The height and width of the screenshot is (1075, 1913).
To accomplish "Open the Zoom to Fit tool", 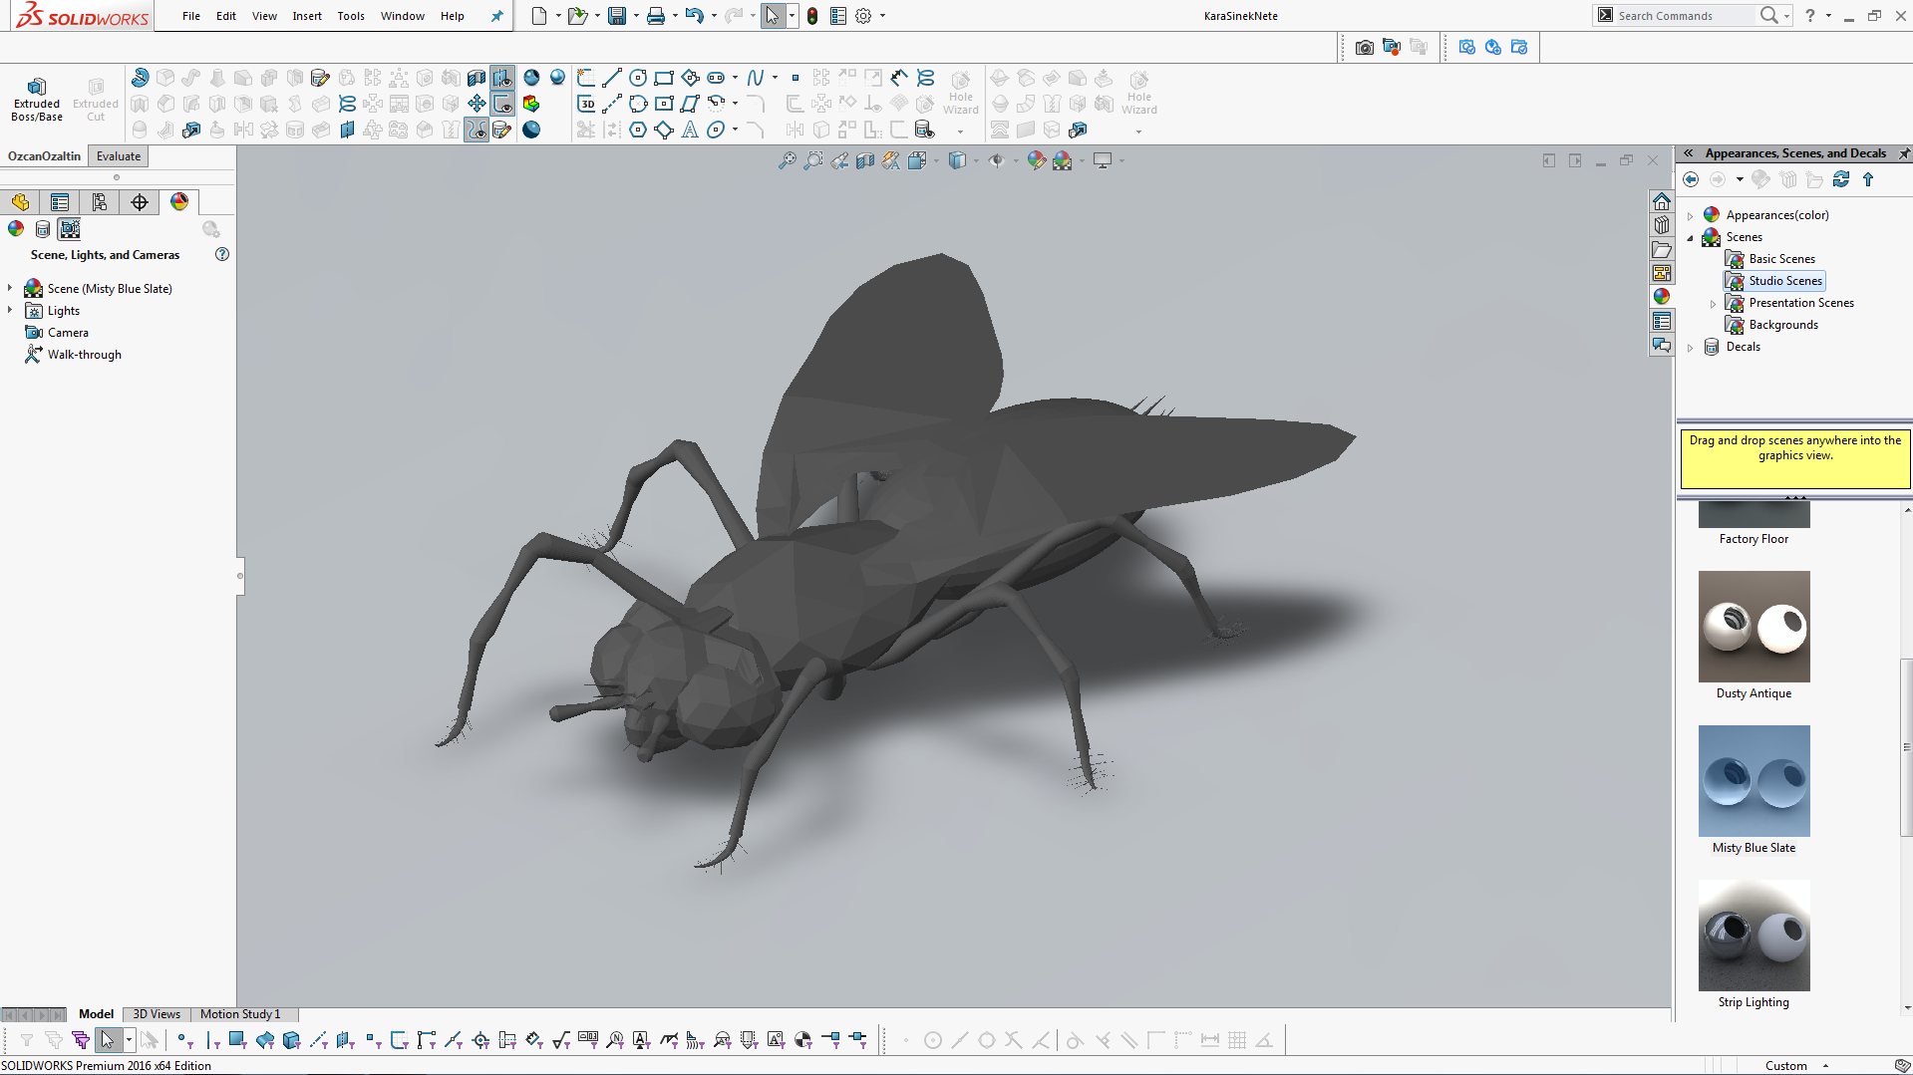I will [788, 160].
